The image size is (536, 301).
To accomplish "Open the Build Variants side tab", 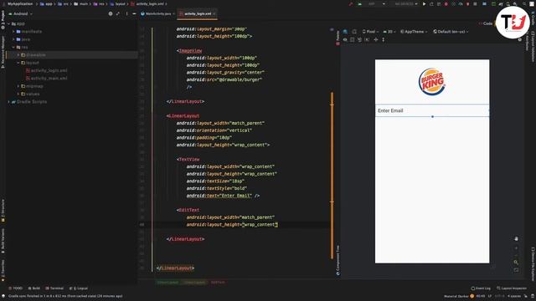I will point(3,241).
